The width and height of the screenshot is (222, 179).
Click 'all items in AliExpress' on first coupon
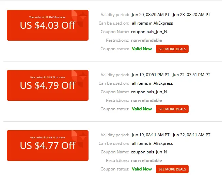152,23
